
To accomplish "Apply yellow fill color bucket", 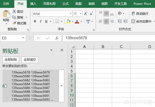I will (x=68, y=21).
